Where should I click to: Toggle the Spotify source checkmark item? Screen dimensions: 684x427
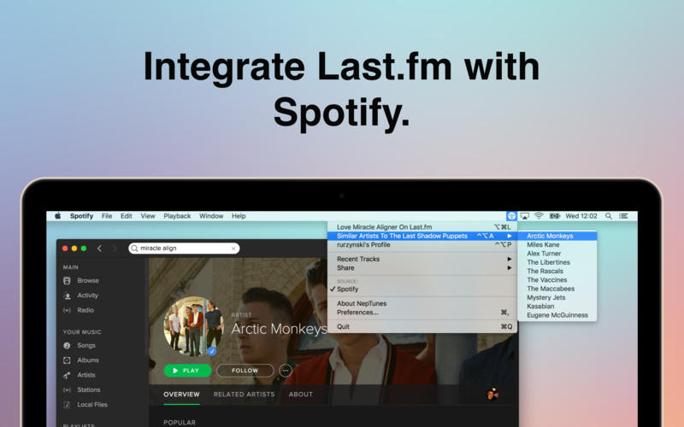(422, 290)
